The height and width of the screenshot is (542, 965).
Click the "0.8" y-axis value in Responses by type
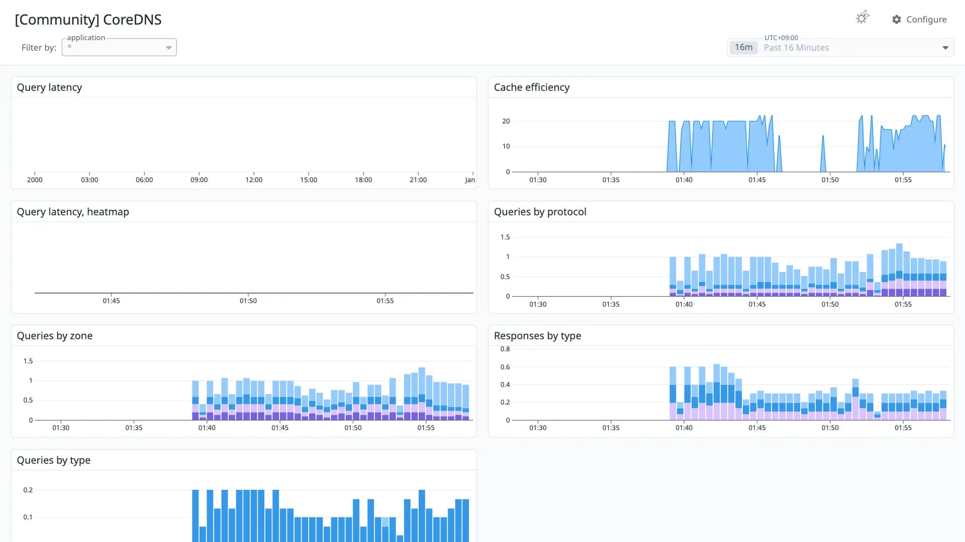point(505,349)
